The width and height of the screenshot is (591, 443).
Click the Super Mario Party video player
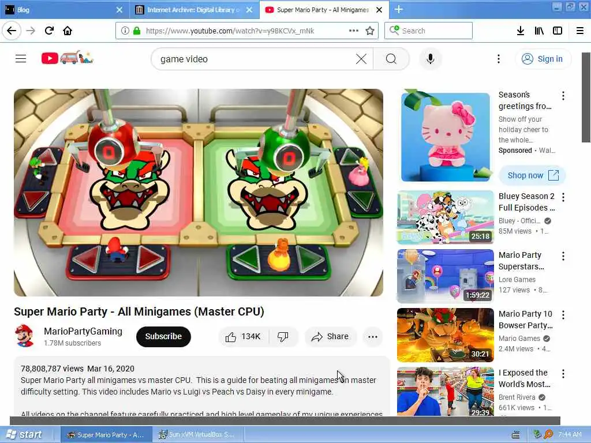click(199, 193)
